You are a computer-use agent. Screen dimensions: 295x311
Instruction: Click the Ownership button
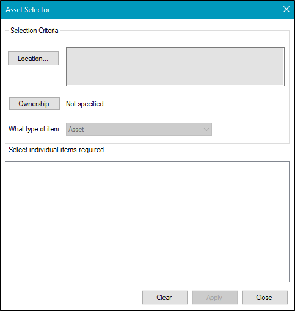(34, 104)
